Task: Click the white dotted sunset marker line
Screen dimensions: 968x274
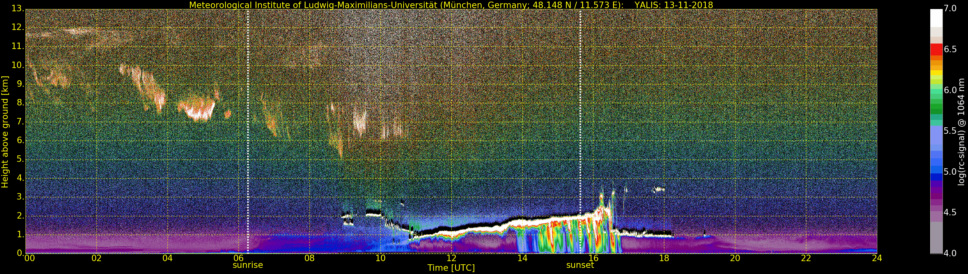Action: [580, 132]
